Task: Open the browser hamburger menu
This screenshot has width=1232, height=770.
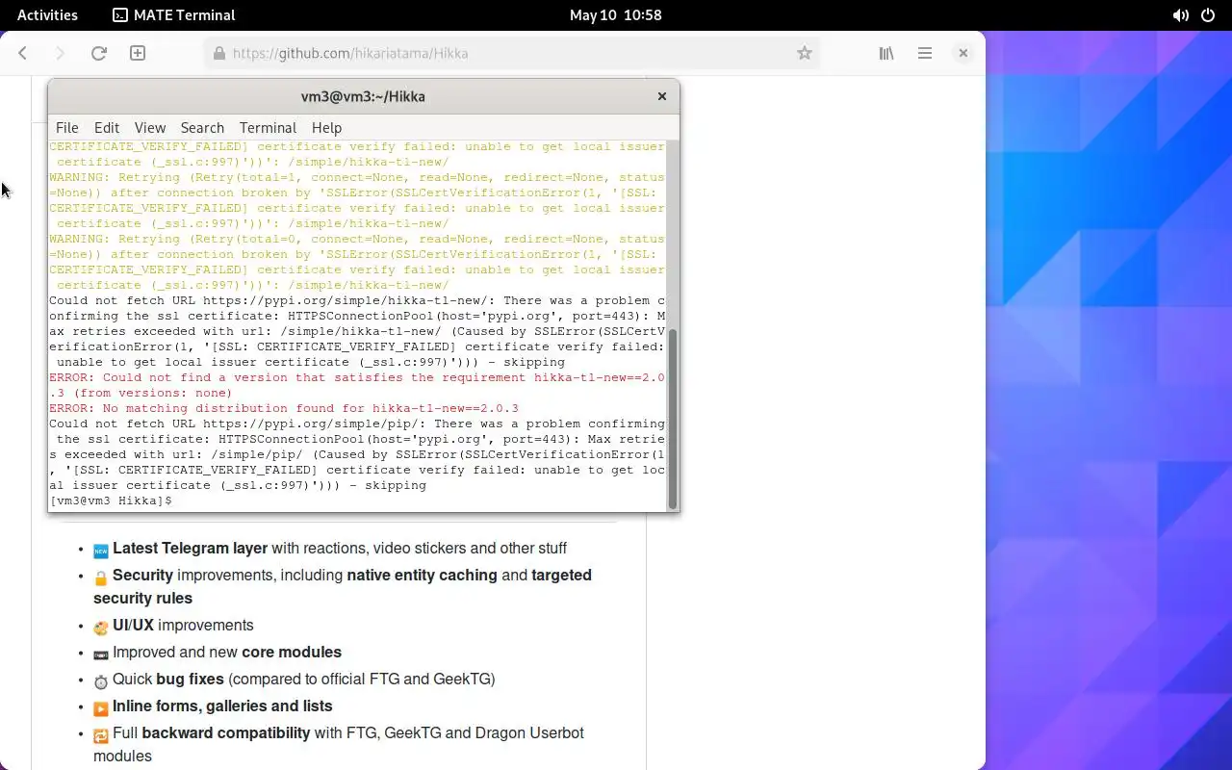Action: (x=925, y=54)
